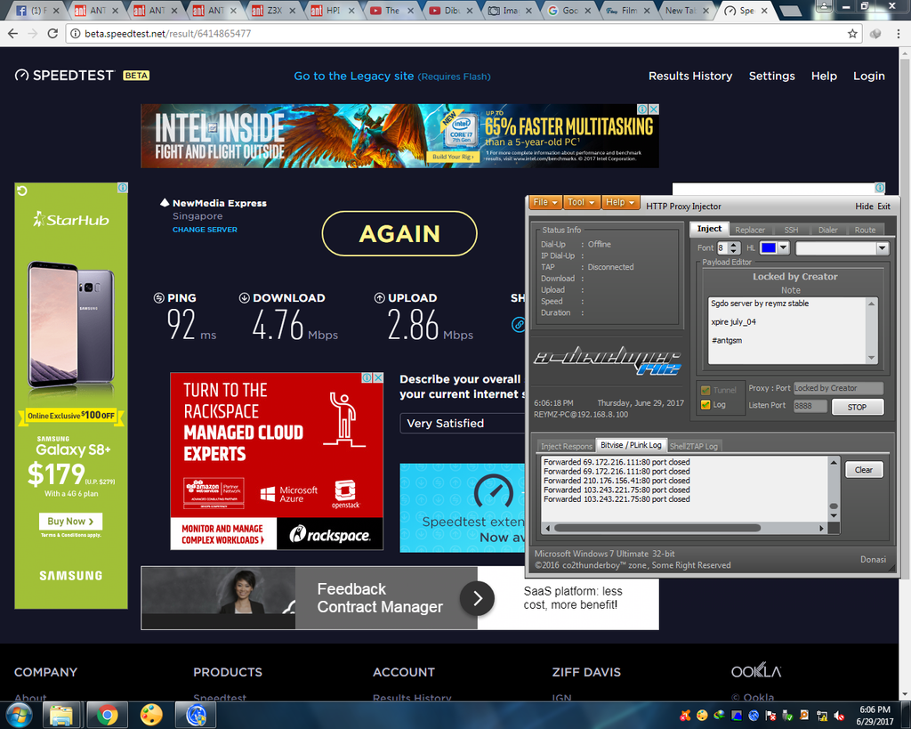Image resolution: width=911 pixels, height=729 pixels.
Task: Click the Chrome extension icon beside the star
Action: point(875,34)
